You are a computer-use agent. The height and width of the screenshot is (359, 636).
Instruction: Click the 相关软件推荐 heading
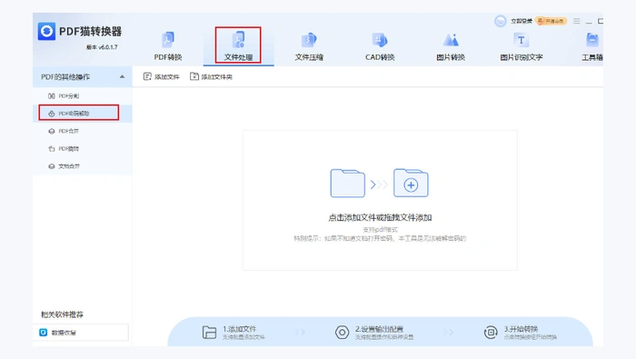click(62, 314)
